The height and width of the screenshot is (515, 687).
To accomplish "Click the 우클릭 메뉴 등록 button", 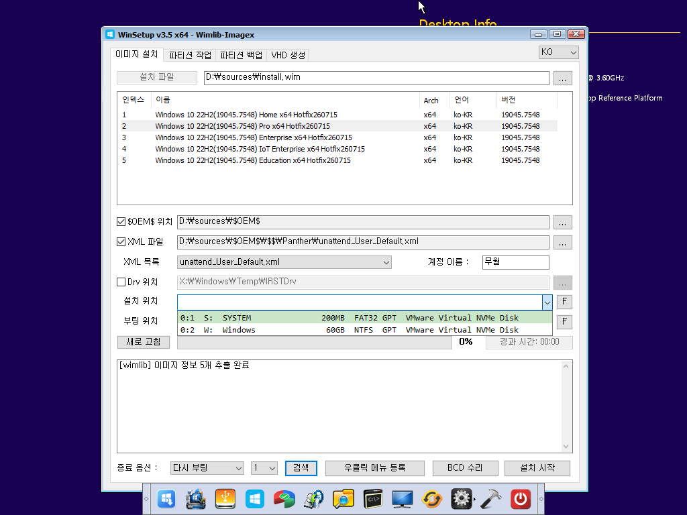I will pos(374,468).
